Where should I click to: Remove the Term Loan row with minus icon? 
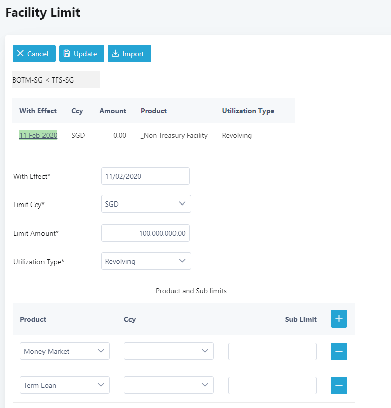[x=339, y=385]
